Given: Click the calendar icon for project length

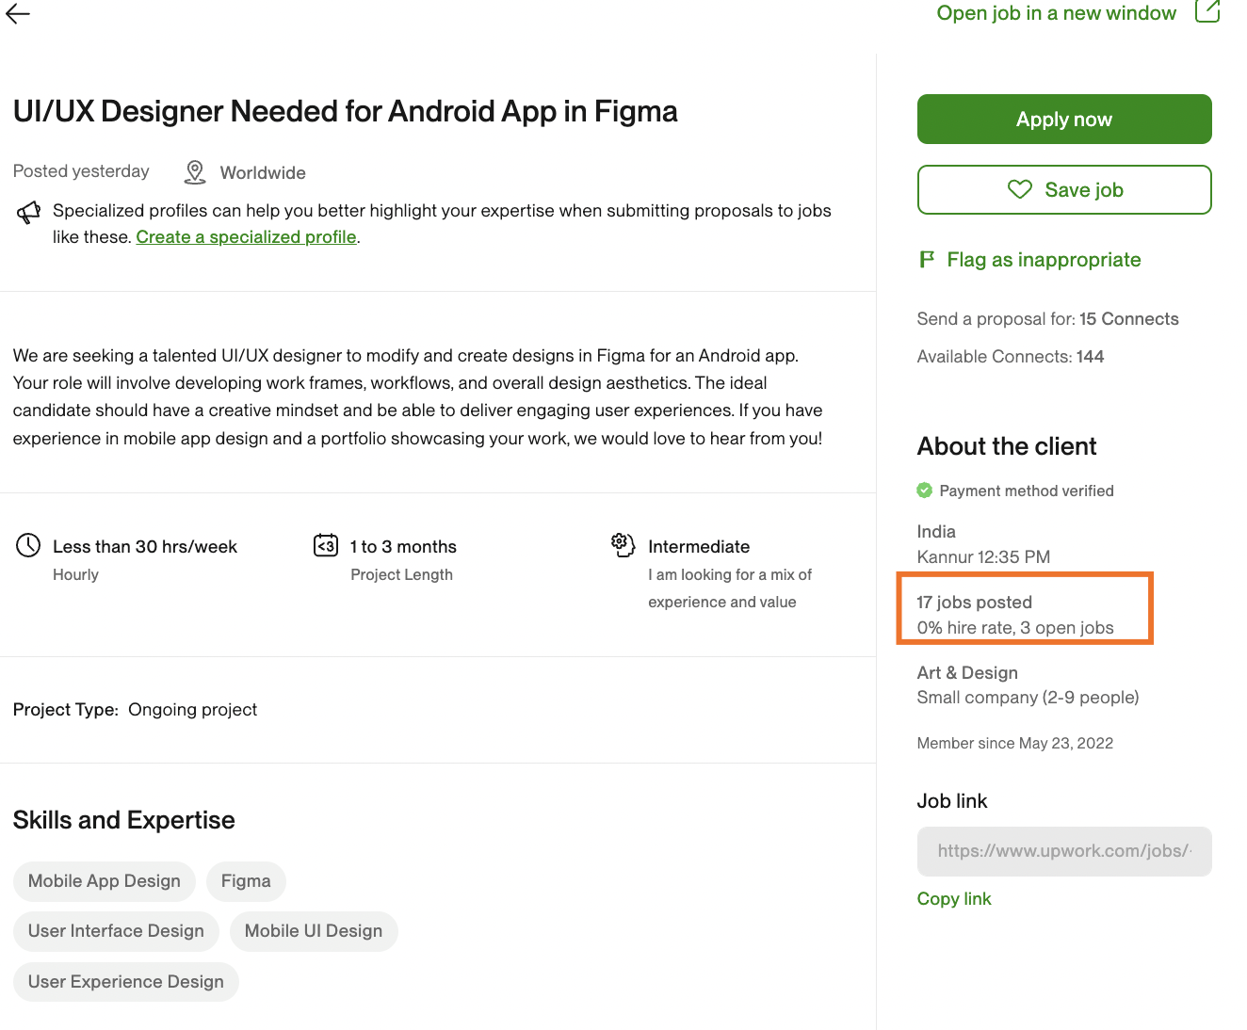Looking at the screenshot, I should [x=326, y=545].
